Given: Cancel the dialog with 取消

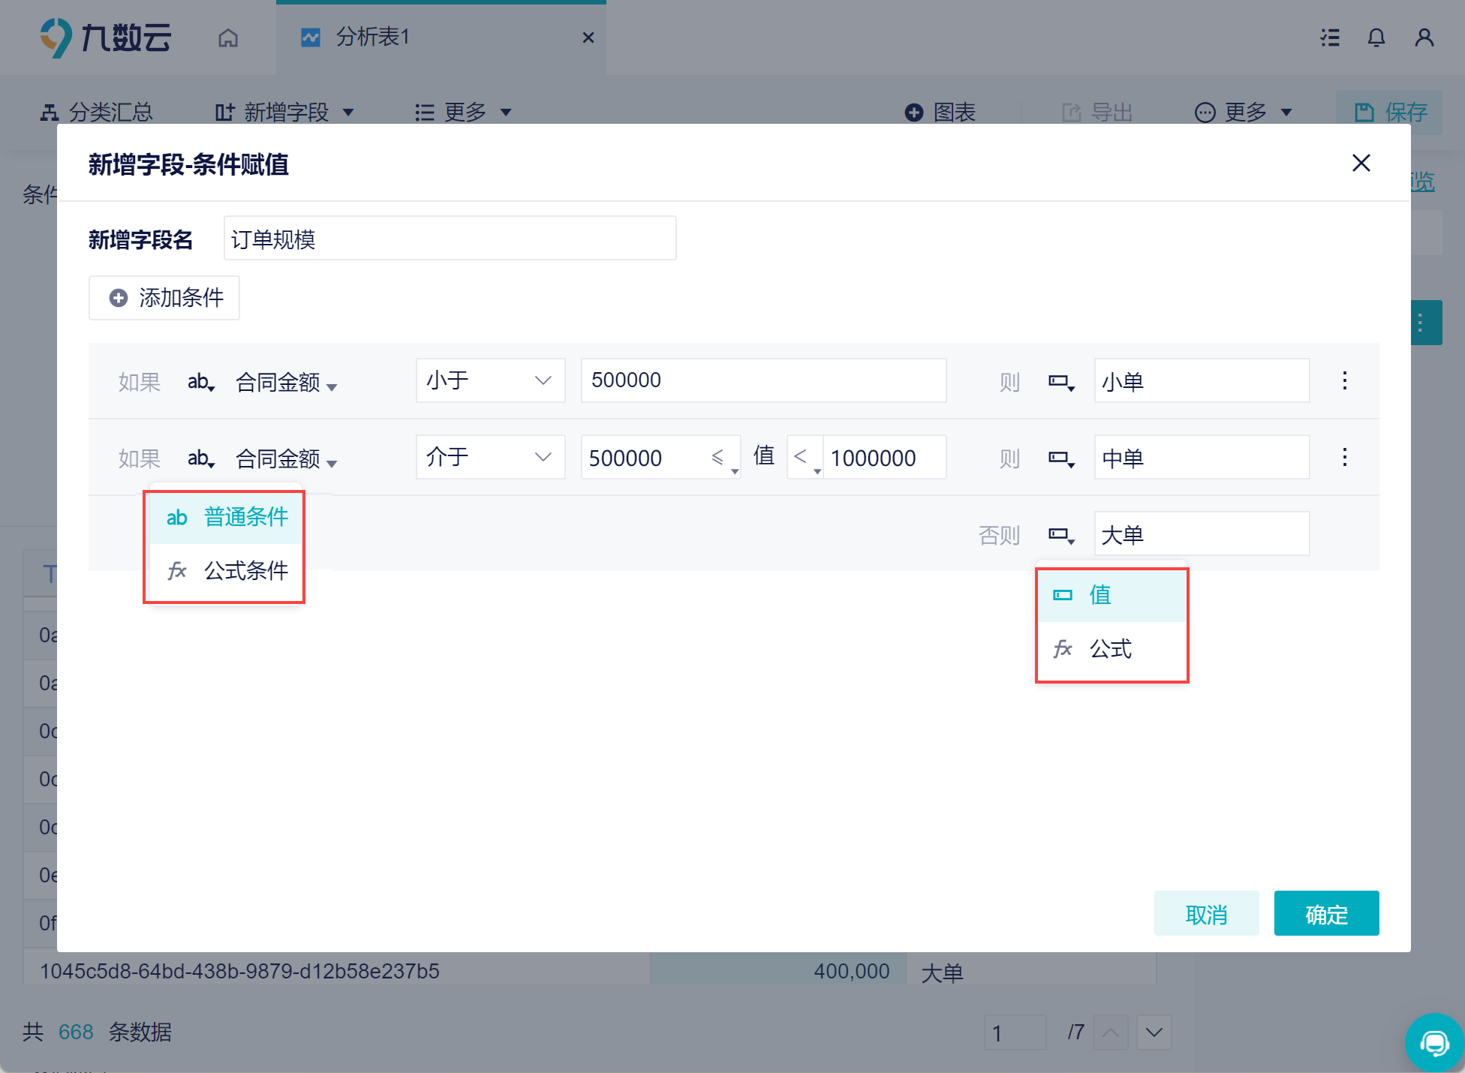Looking at the screenshot, I should [1205, 914].
